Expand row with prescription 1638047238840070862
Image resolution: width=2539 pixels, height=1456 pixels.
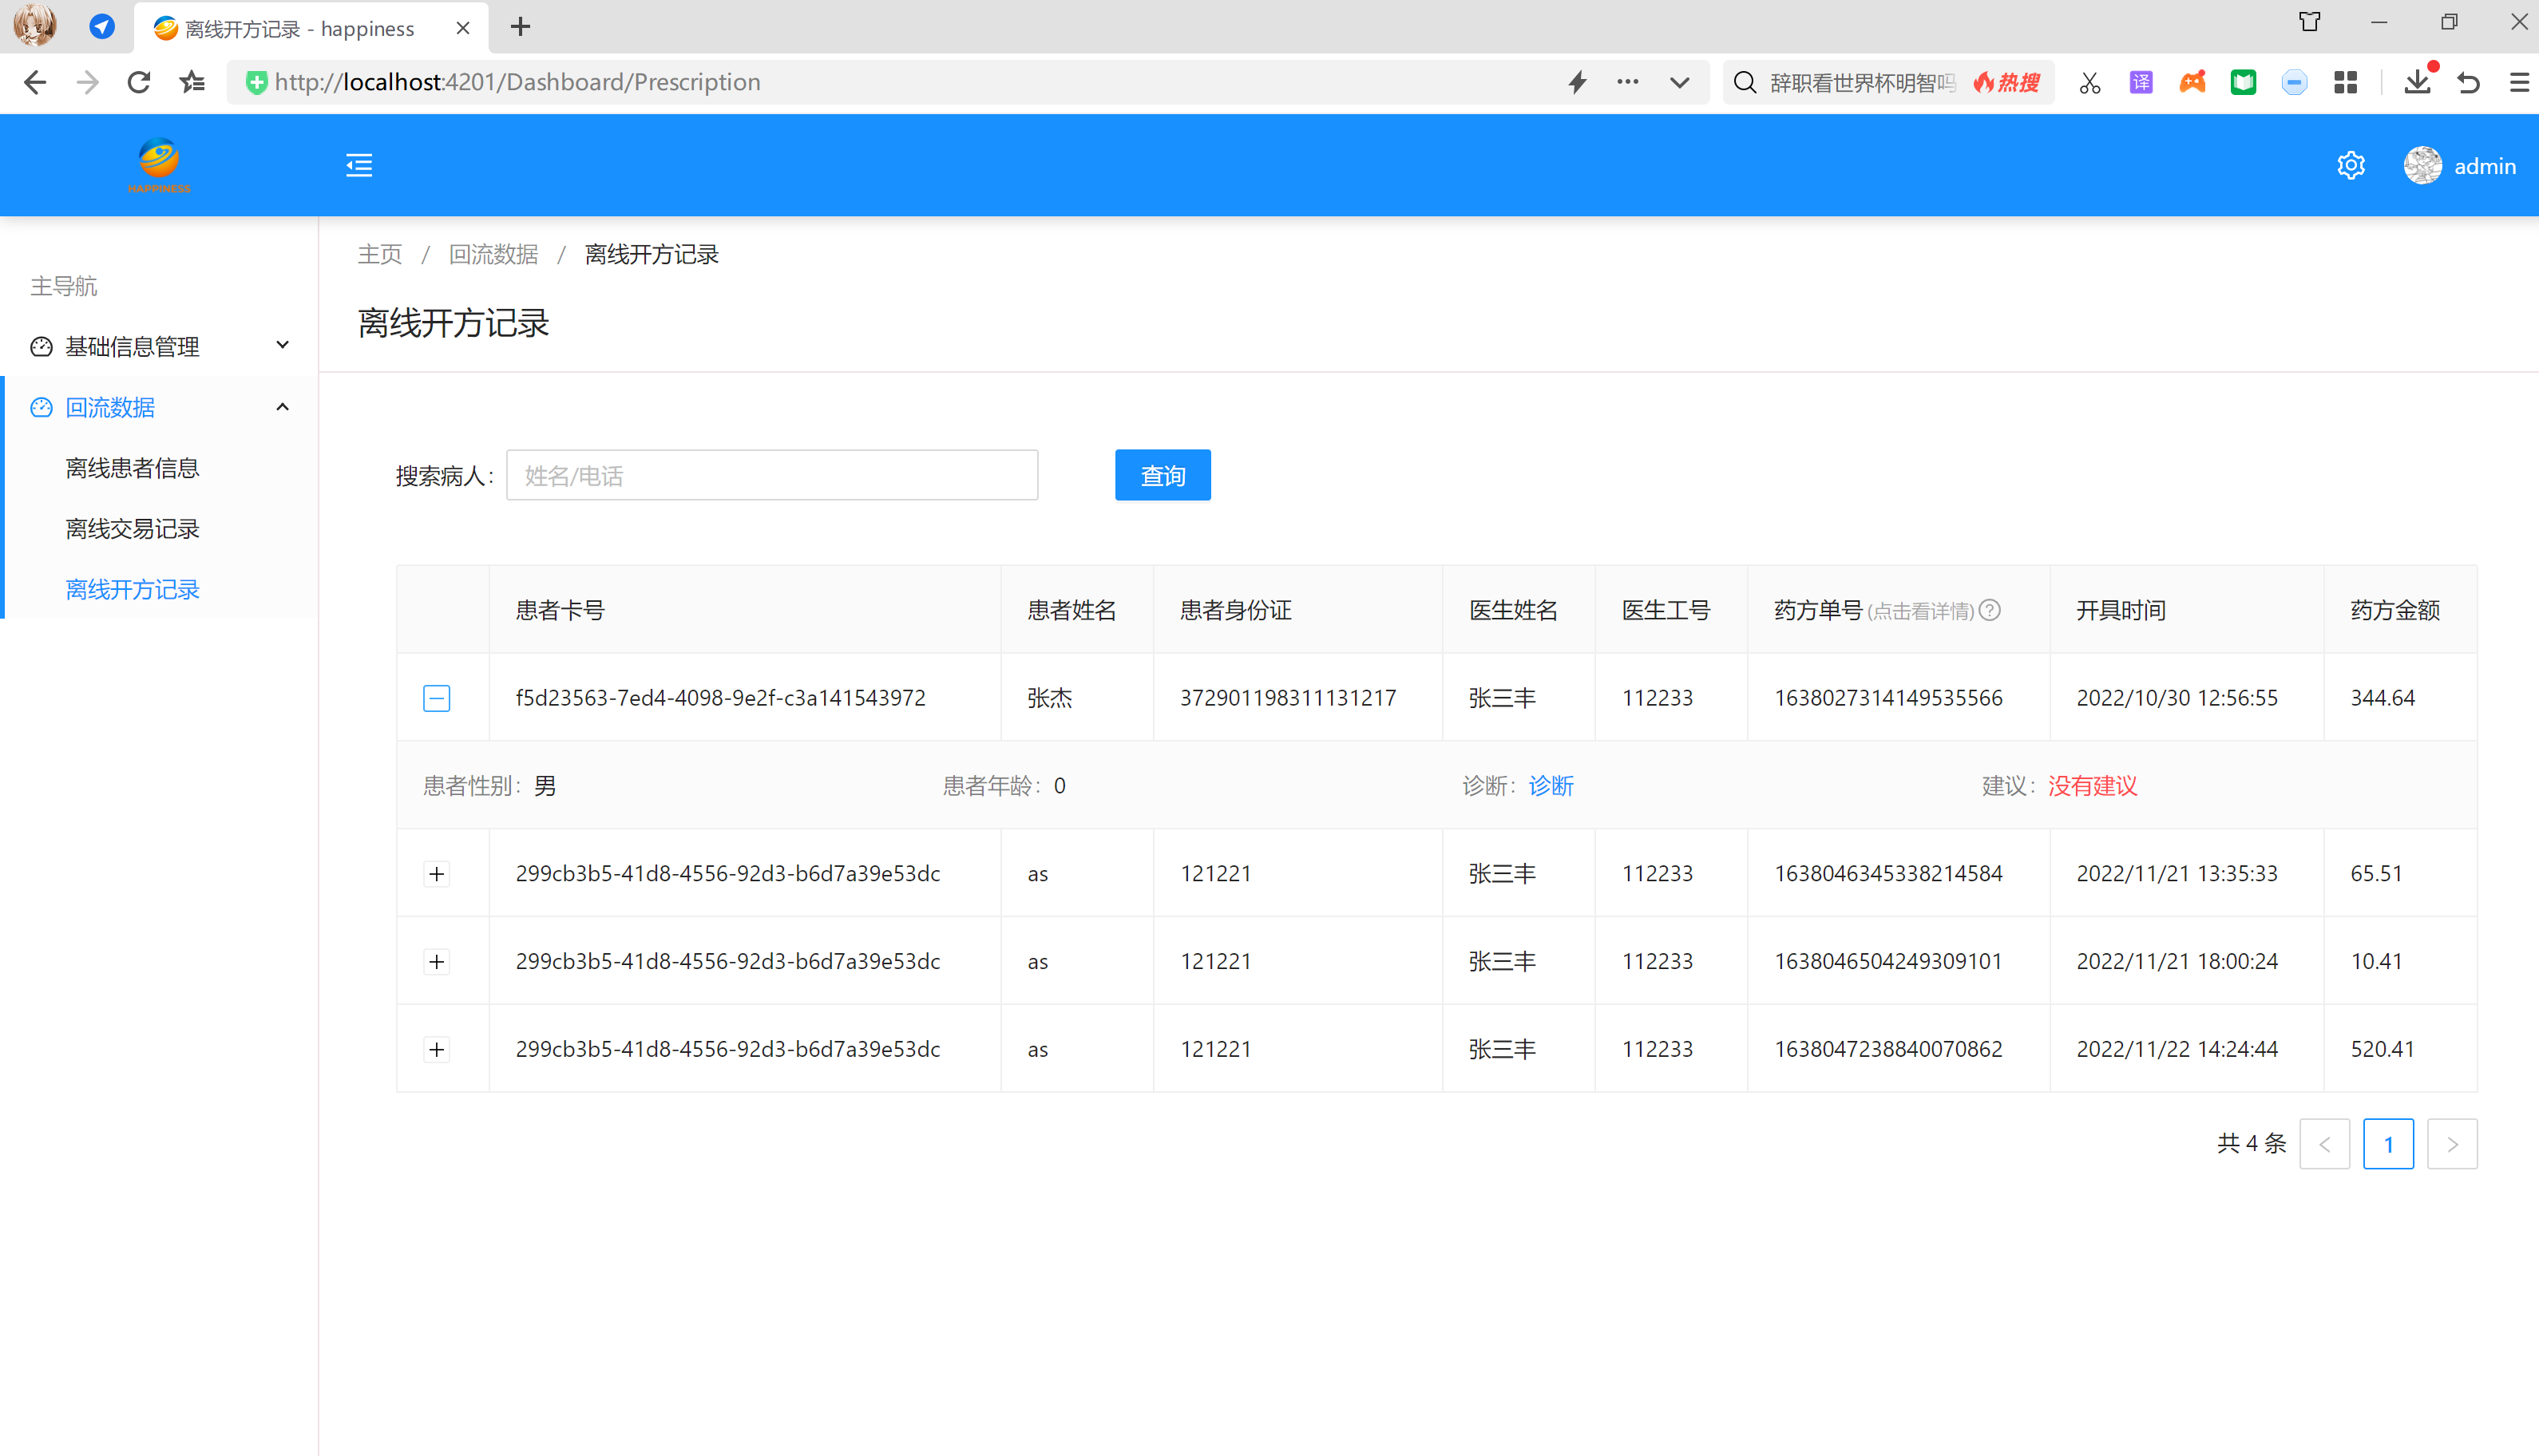click(x=437, y=1050)
